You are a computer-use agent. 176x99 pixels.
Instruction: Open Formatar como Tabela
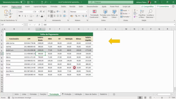105,14
